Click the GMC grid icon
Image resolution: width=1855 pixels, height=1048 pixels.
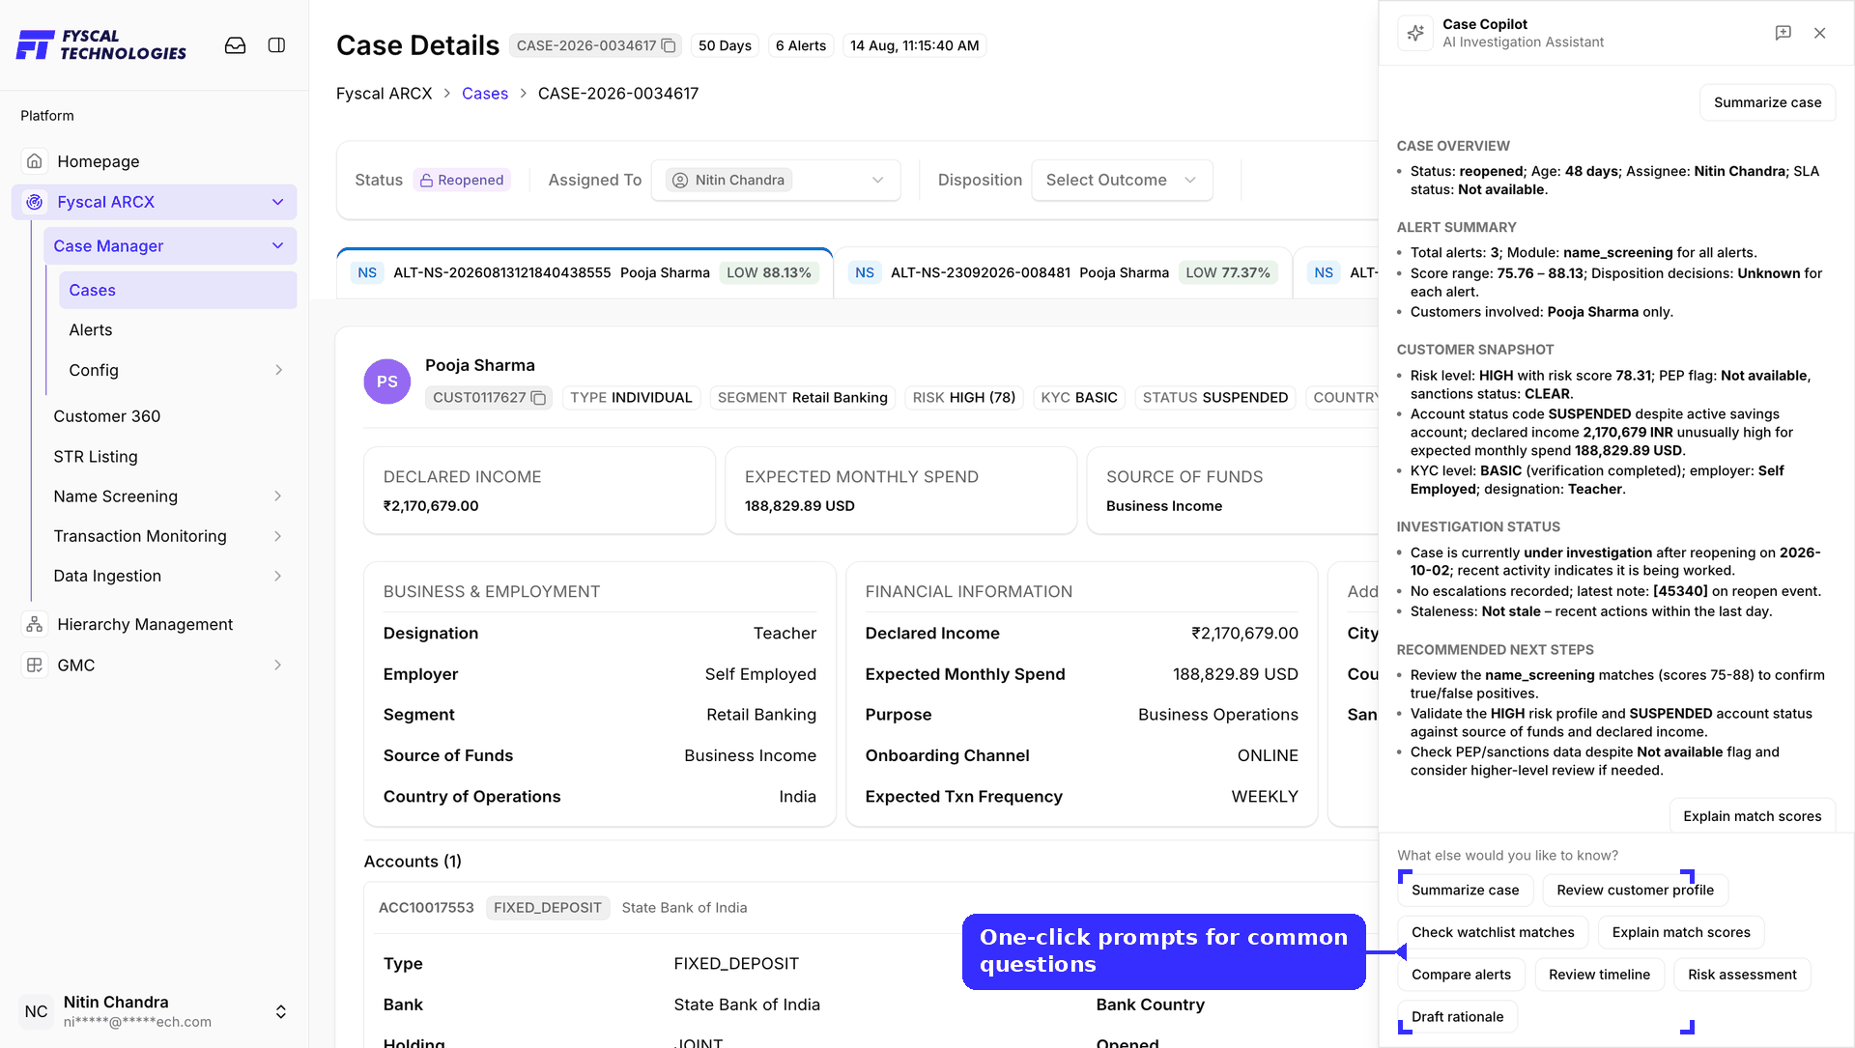click(x=35, y=666)
